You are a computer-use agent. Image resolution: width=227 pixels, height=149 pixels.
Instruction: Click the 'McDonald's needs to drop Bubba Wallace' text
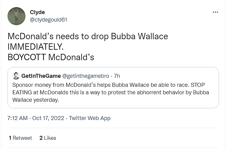tap(88, 37)
